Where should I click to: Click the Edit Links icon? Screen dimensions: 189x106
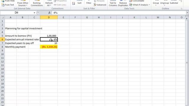click(55, 5)
